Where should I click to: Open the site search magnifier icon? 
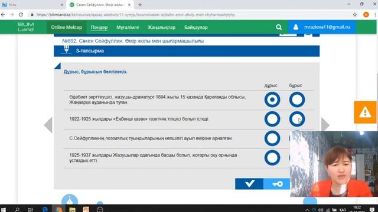point(279,27)
